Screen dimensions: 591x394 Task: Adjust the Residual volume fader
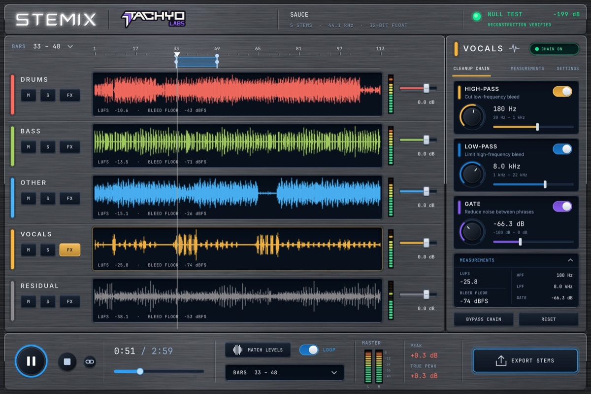pos(426,294)
